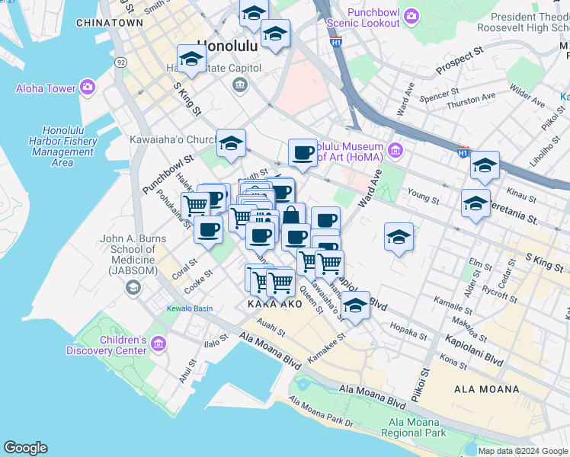Select the shopping cart marker beside Pohukaina St
Viewport: 570px width, 457px height.
tap(196, 207)
